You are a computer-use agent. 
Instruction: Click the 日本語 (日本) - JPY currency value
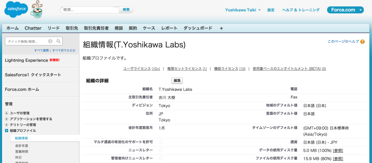pos(320,142)
